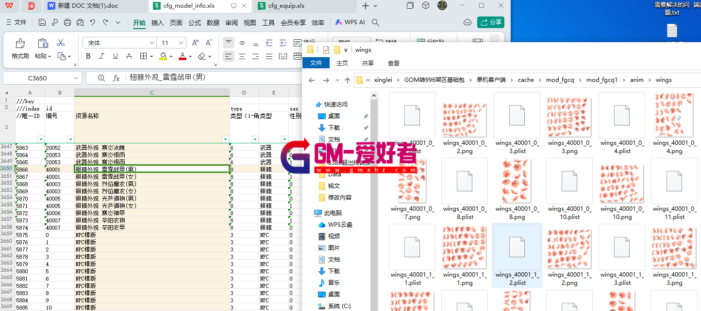Click the 分享 share button

491,22
